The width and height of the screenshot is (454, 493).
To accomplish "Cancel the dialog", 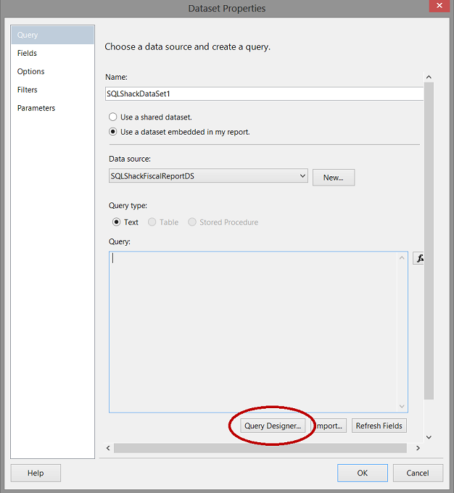I will tap(418, 473).
